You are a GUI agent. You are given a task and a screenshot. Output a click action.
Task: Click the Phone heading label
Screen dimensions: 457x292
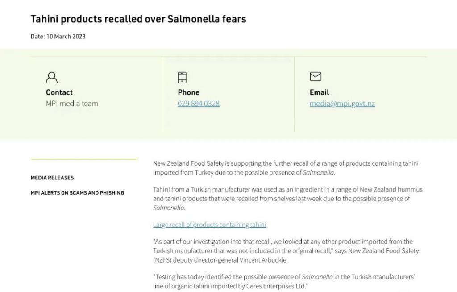[188, 92]
